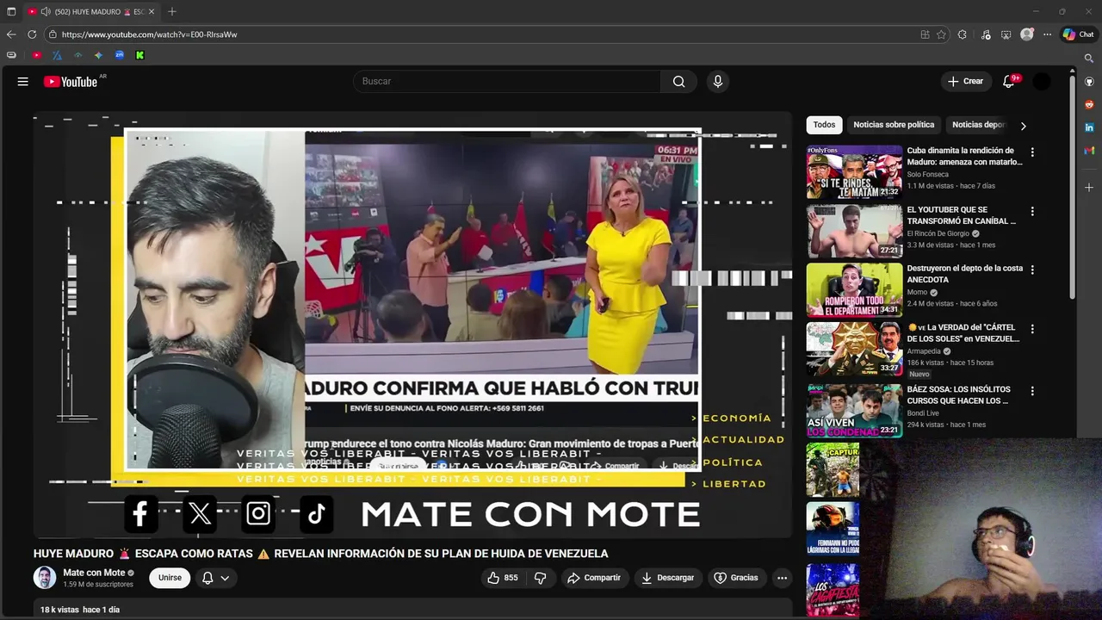Mute tab using speaker icon
Image resolution: width=1102 pixels, height=620 pixels.
tap(45, 11)
